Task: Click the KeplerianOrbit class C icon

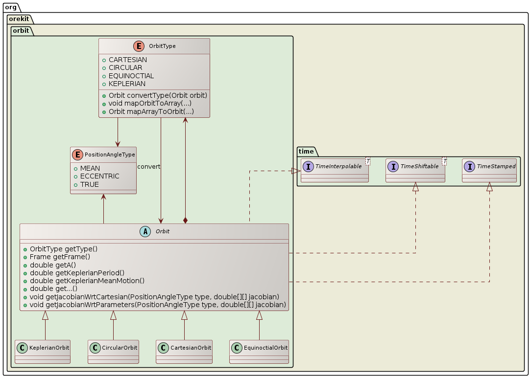Action: (23, 348)
